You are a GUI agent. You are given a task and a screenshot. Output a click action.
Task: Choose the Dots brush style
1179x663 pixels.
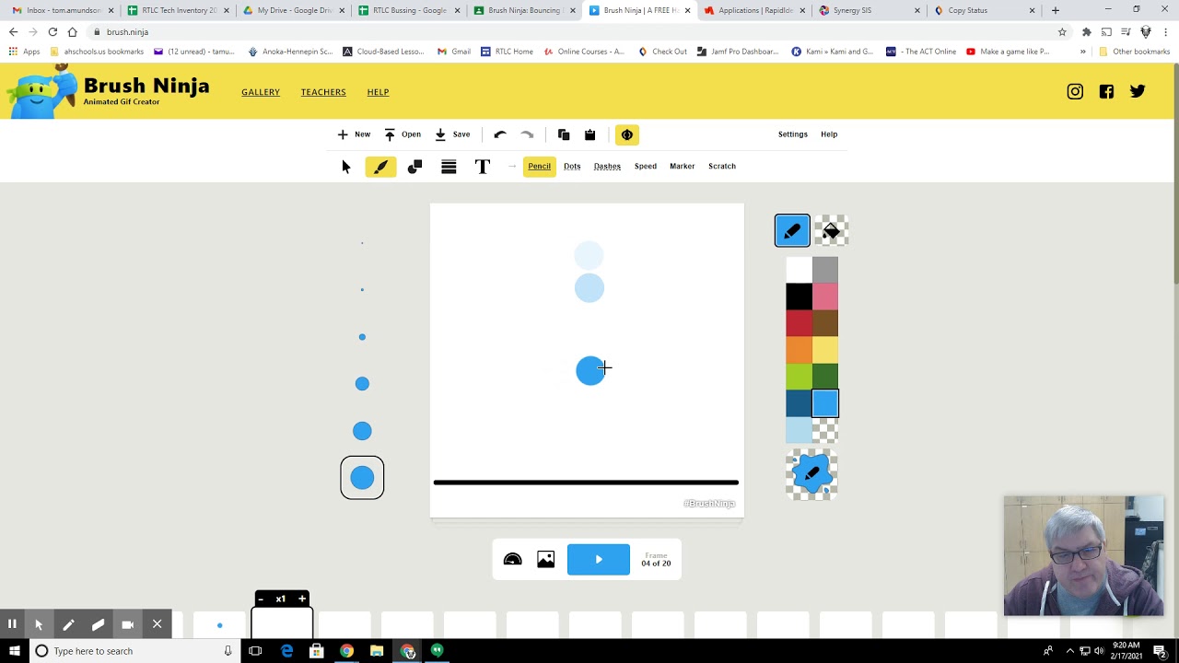572,167
